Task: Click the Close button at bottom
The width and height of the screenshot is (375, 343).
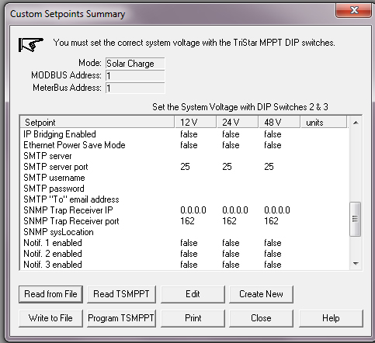Action: coord(261,318)
